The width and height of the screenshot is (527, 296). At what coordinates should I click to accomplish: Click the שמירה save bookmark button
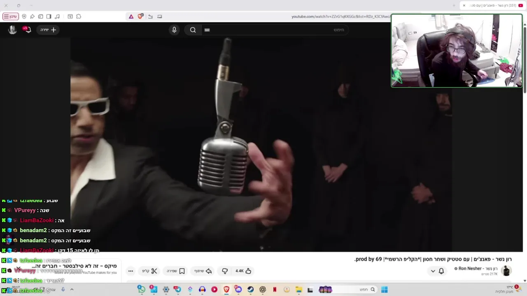[176, 271]
